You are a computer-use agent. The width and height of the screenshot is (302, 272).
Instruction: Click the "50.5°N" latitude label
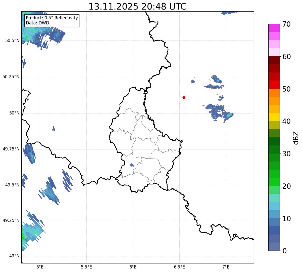pos(12,41)
